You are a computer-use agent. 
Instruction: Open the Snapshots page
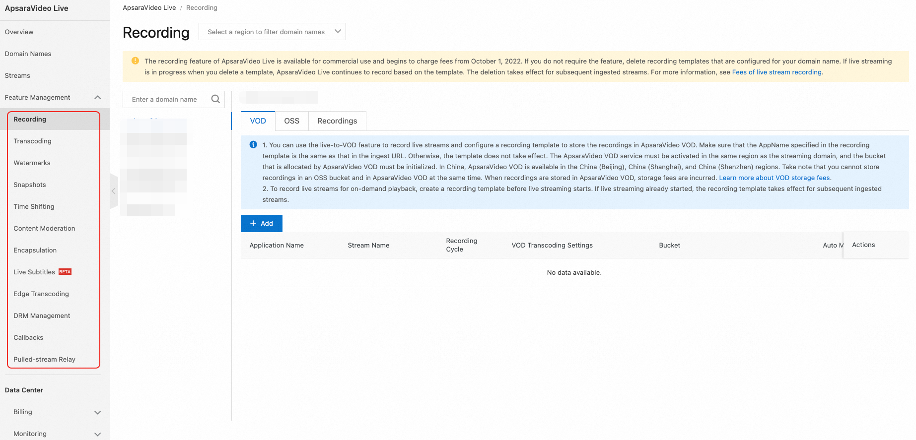click(x=30, y=185)
